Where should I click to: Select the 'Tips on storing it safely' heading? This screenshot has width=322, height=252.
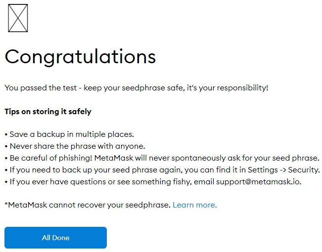(x=48, y=112)
